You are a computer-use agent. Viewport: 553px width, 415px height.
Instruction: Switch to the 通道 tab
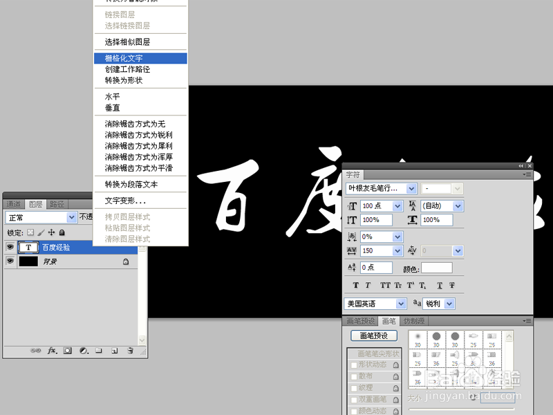(14, 204)
